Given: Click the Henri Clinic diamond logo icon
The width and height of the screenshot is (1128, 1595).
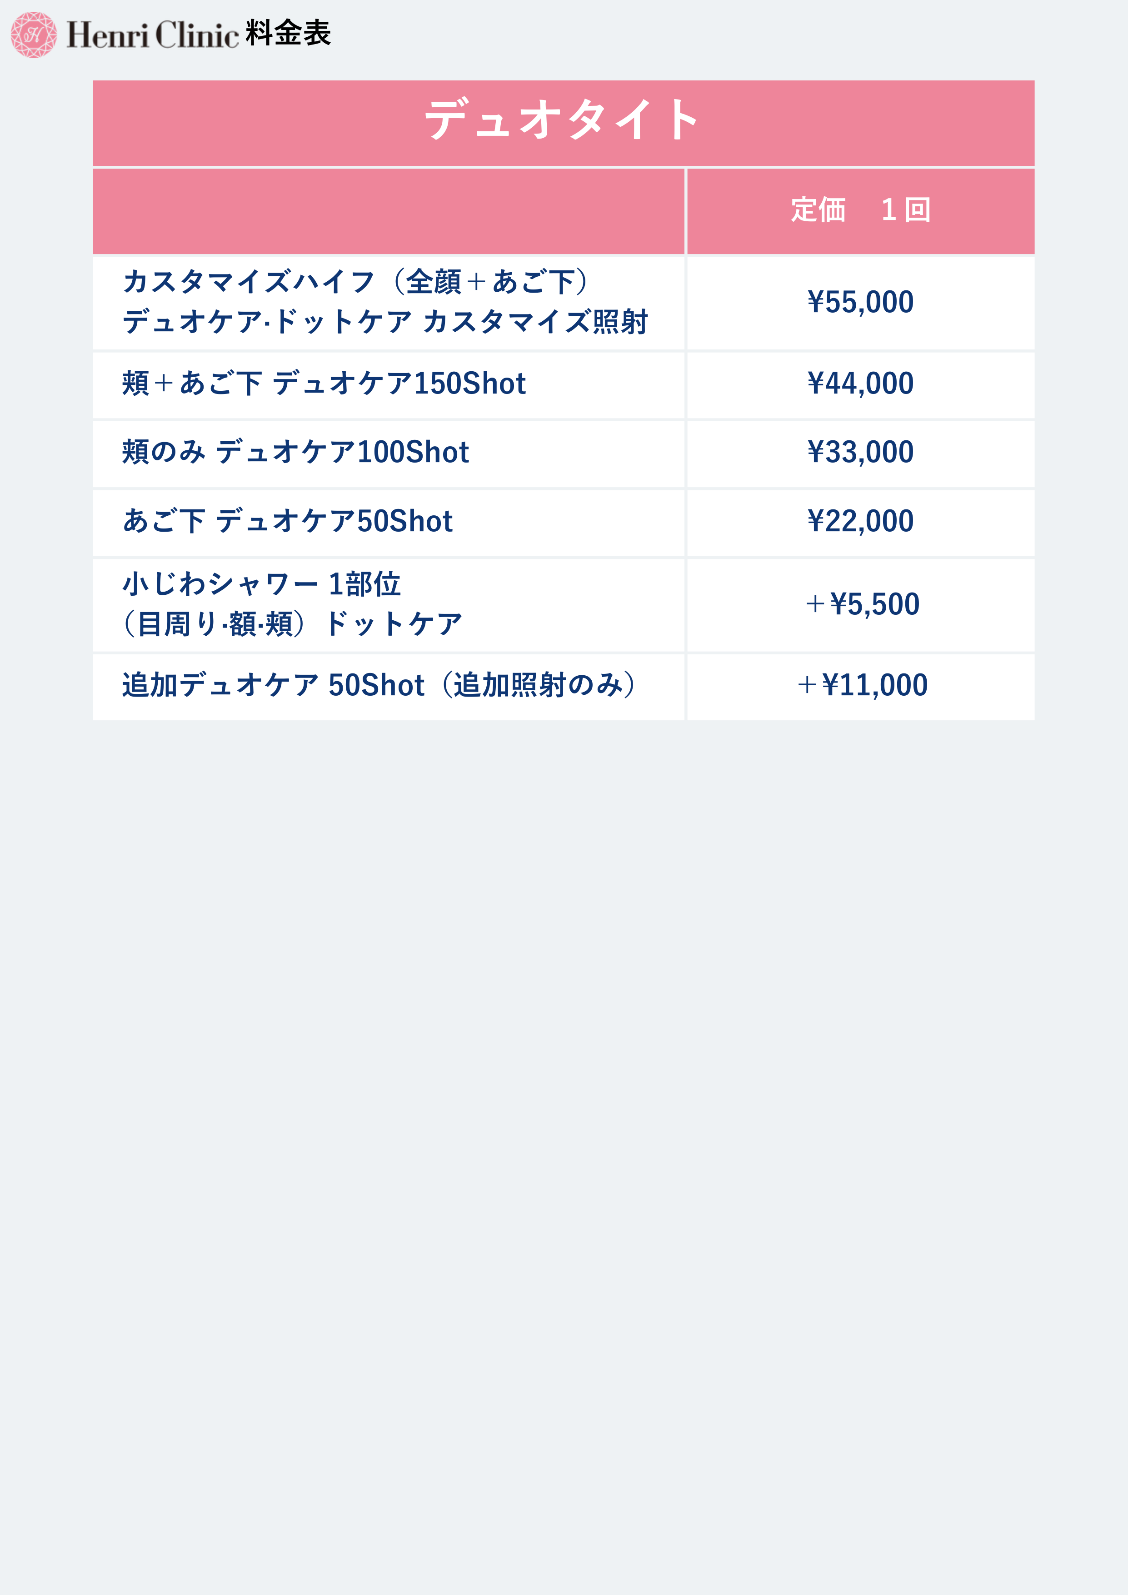Looking at the screenshot, I should click(x=34, y=34).
